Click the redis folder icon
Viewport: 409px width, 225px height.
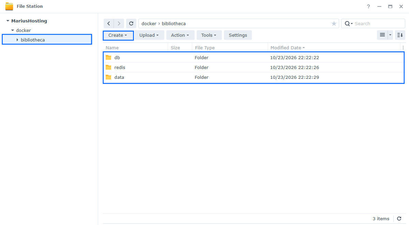(x=108, y=67)
